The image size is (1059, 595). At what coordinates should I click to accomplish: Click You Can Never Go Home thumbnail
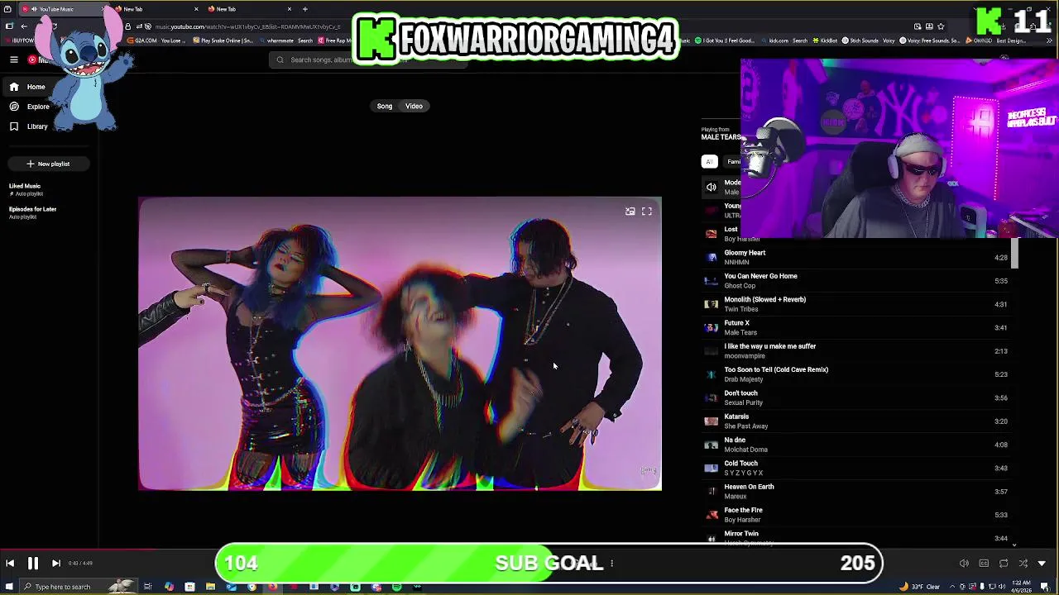712,281
